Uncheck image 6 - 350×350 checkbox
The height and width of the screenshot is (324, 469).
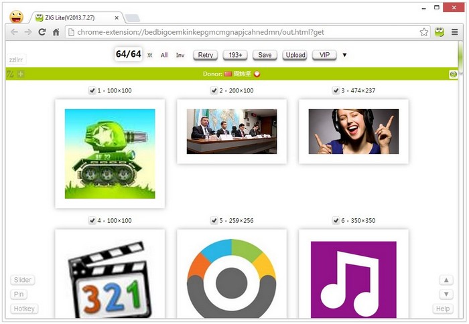[336, 221]
